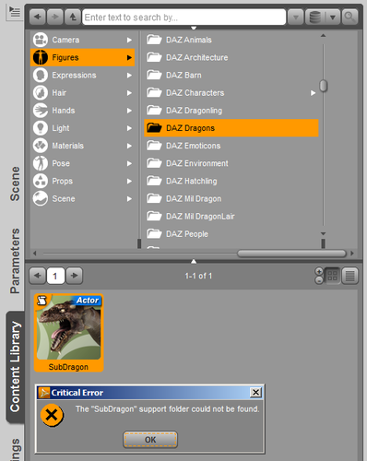367x461 pixels.
Task: Click OK in Critical Error dialog
Action: point(150,440)
